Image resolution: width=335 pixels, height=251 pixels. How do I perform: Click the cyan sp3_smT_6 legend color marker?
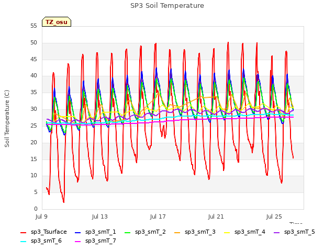click(x=23, y=242)
